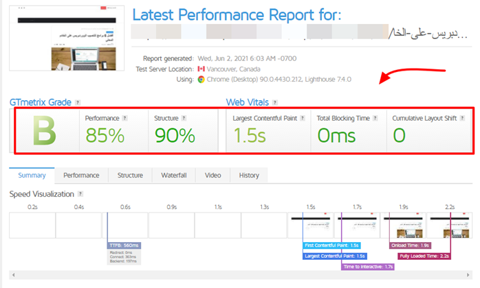Click the help icon next to GTmetrix Grade
Image resolution: width=480 pixels, height=288 pixels.
78,103
